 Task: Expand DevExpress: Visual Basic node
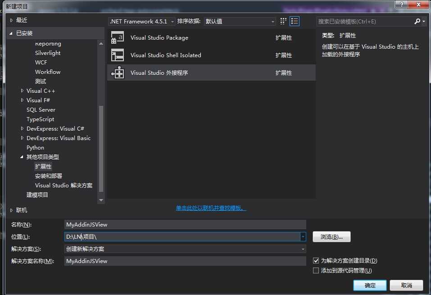22,138
